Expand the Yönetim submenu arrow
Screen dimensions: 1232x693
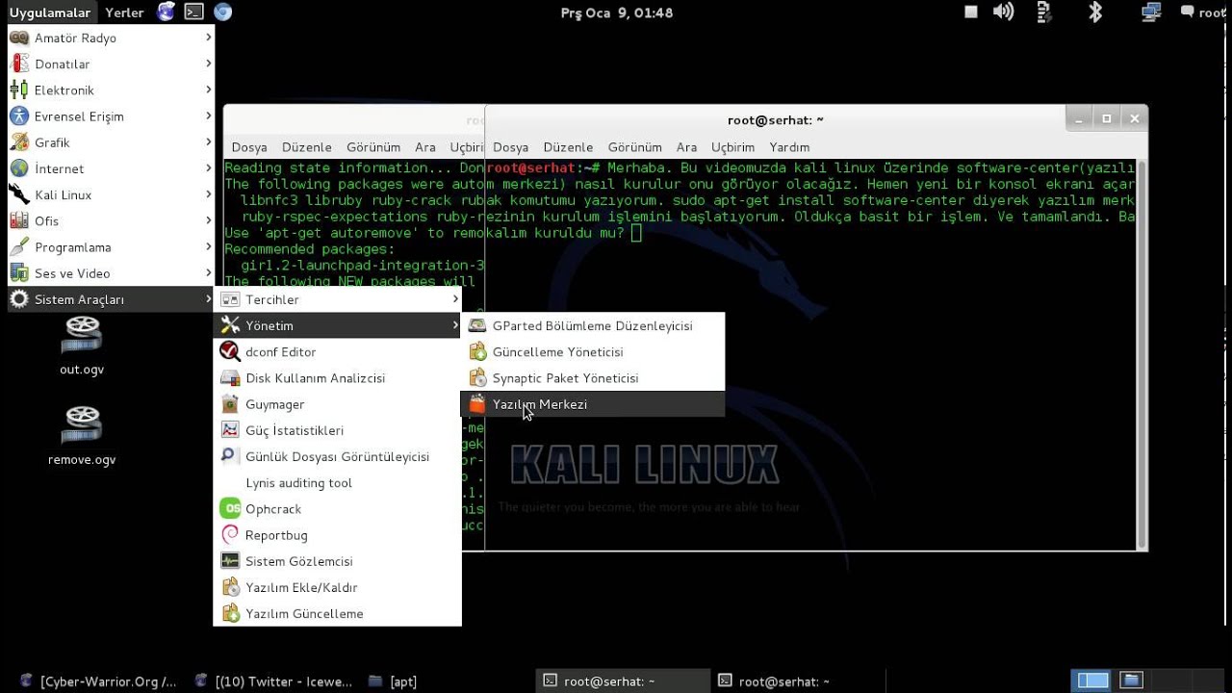[x=454, y=325]
